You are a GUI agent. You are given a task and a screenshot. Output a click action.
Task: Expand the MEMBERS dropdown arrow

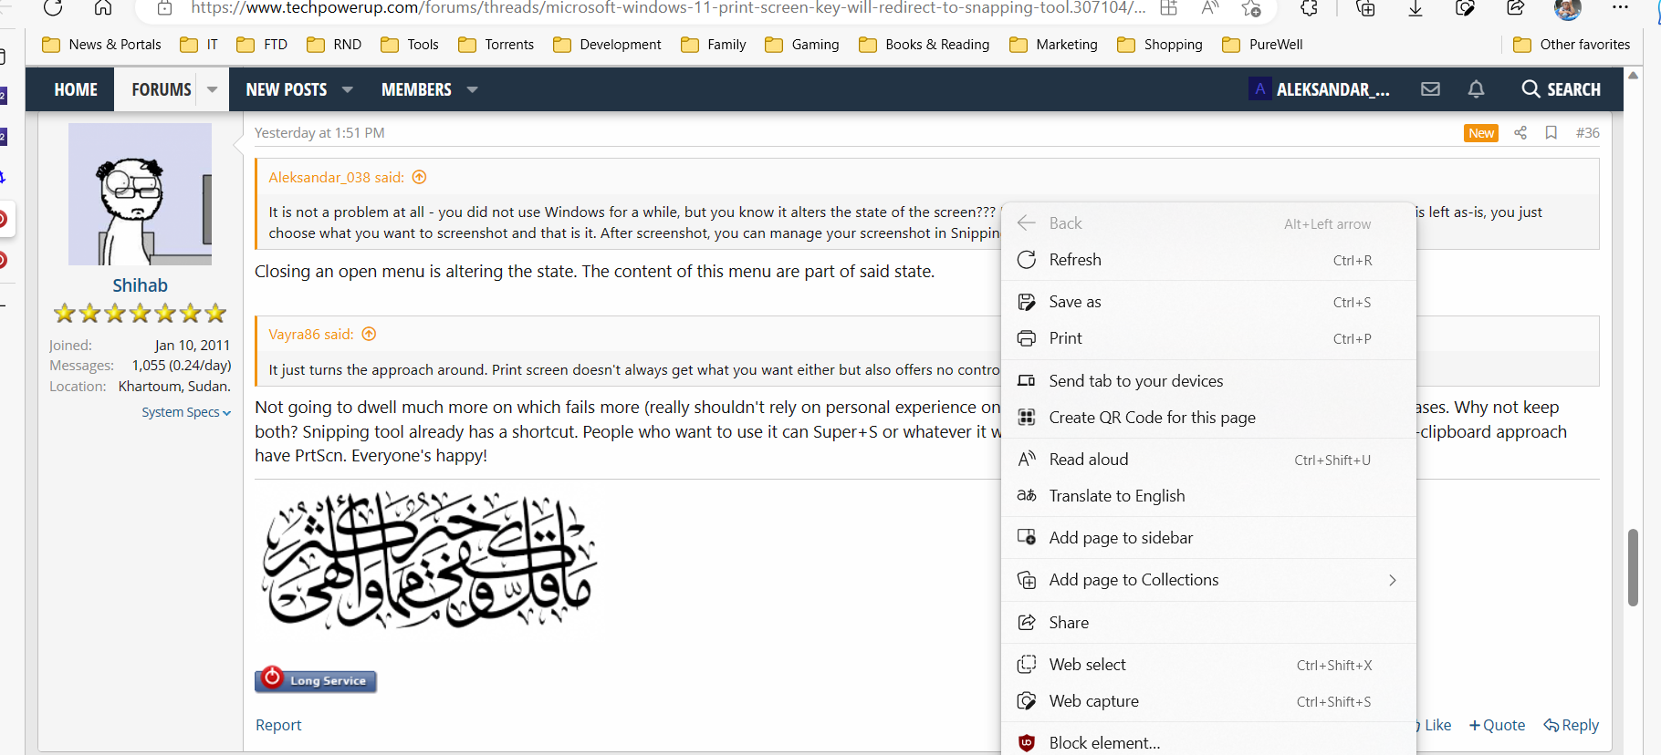coord(472,89)
